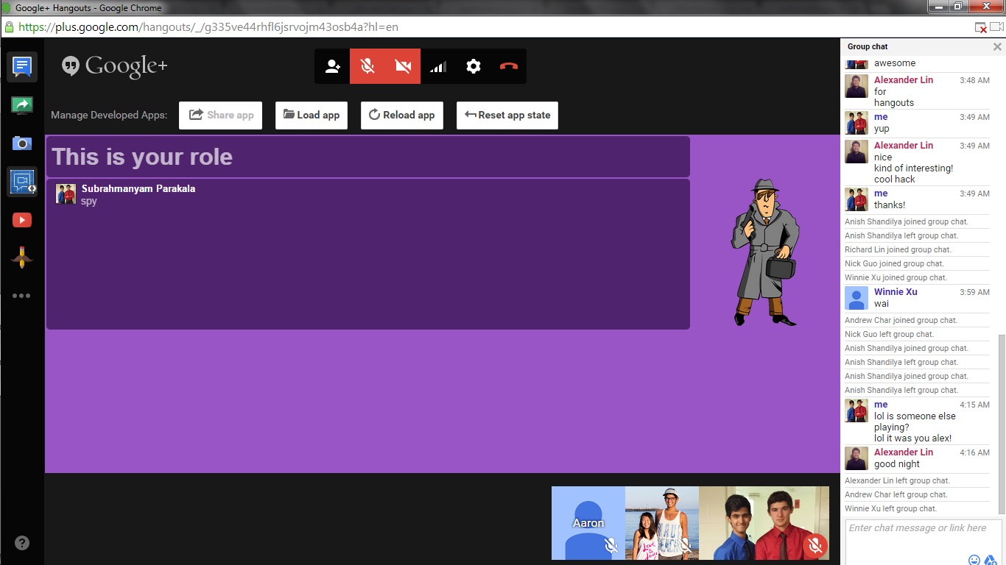The image size is (1006, 565).
Task: Click the Google+ Hangouts logo
Action: point(115,66)
